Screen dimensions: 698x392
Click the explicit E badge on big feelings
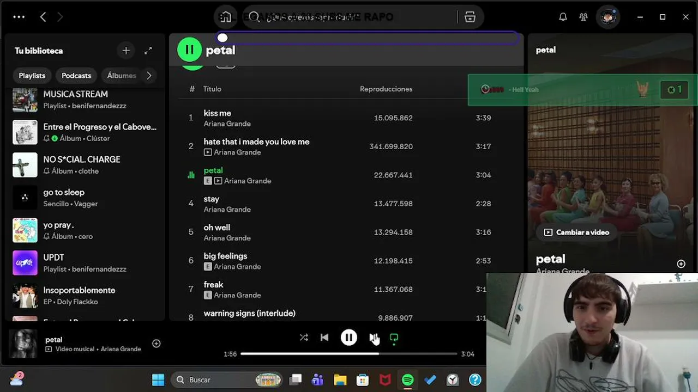pyautogui.click(x=208, y=266)
